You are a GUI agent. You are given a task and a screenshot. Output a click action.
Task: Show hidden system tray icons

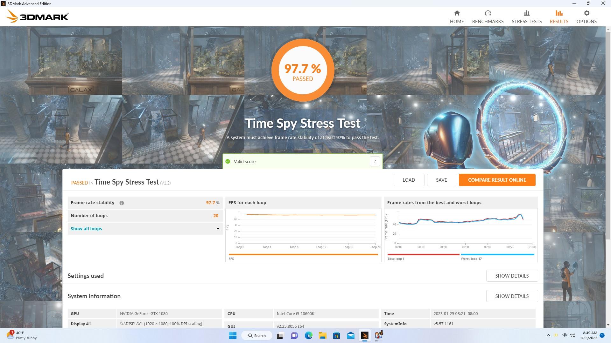548,335
